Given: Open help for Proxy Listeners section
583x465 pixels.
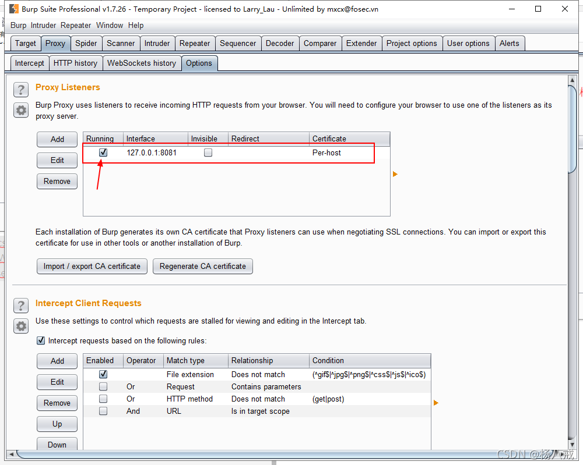Looking at the screenshot, I should 21,90.
